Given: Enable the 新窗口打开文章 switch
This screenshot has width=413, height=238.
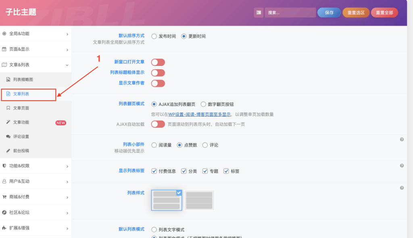Looking at the screenshot, I should 158,62.
